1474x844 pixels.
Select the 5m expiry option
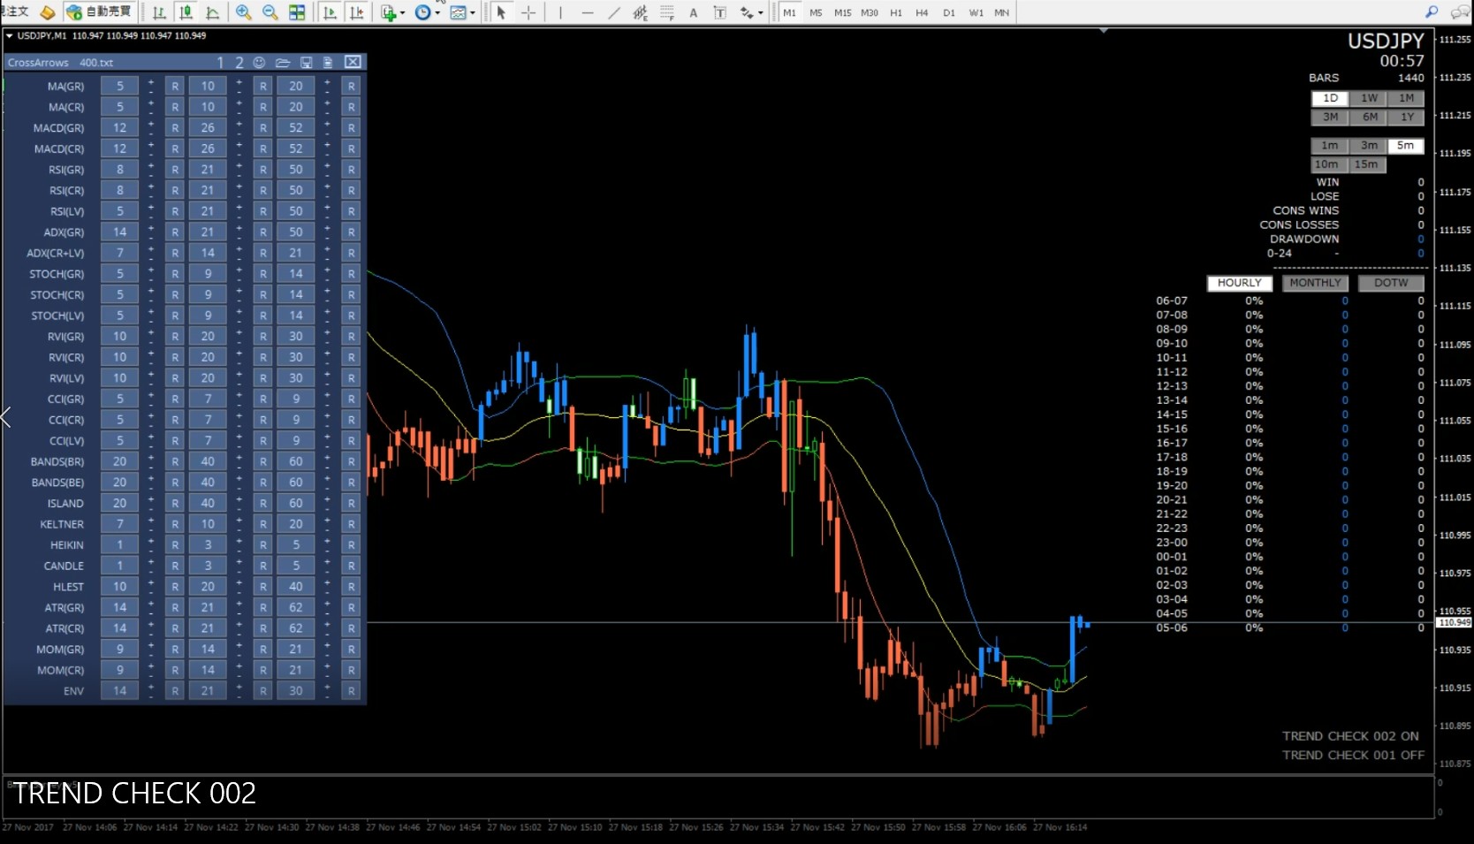click(x=1406, y=146)
